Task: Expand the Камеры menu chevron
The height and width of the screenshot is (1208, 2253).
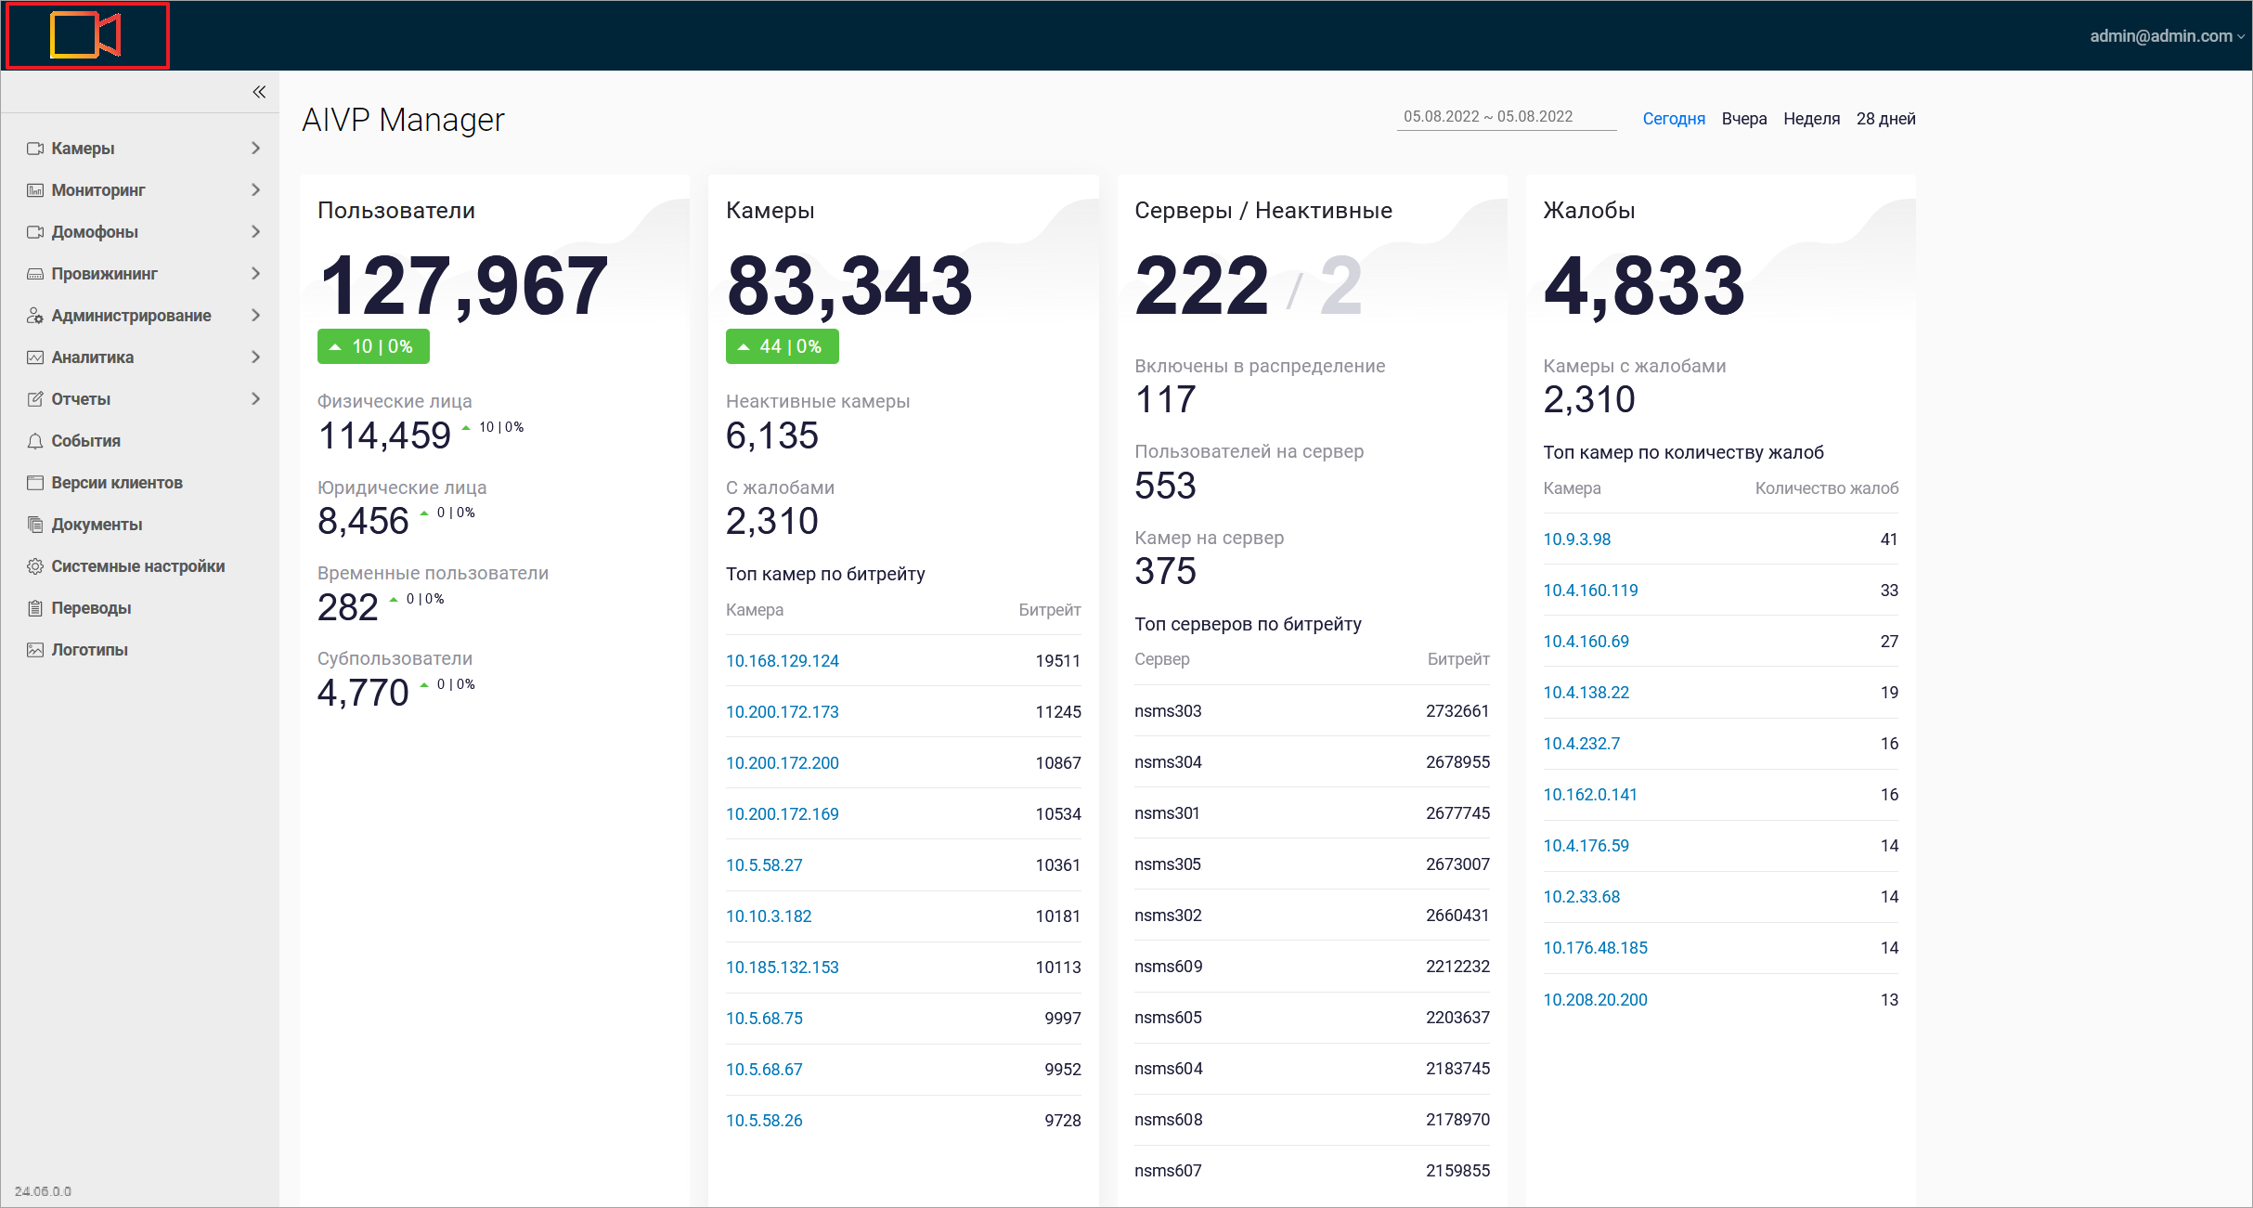Action: [x=255, y=149]
